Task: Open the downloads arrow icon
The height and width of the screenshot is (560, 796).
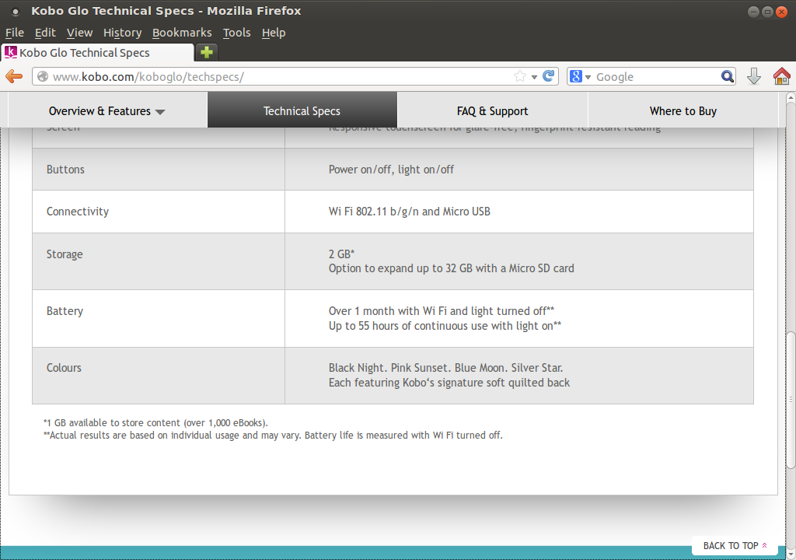Action: click(x=754, y=76)
